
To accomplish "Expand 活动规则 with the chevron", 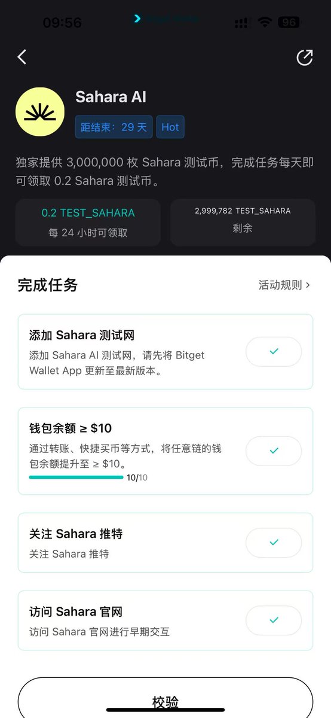I will pyautogui.click(x=284, y=285).
